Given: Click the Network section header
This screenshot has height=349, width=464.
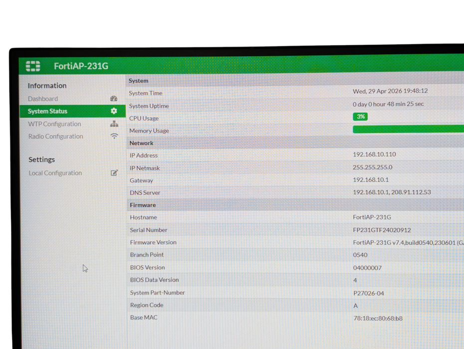Looking at the screenshot, I should 142,143.
